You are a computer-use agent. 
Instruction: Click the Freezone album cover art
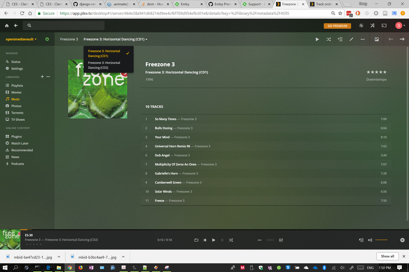(x=98, y=89)
